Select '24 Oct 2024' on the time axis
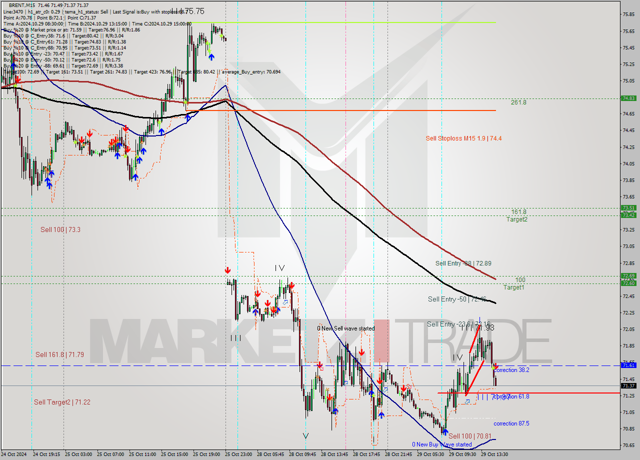The height and width of the screenshot is (460, 640). click(x=14, y=454)
